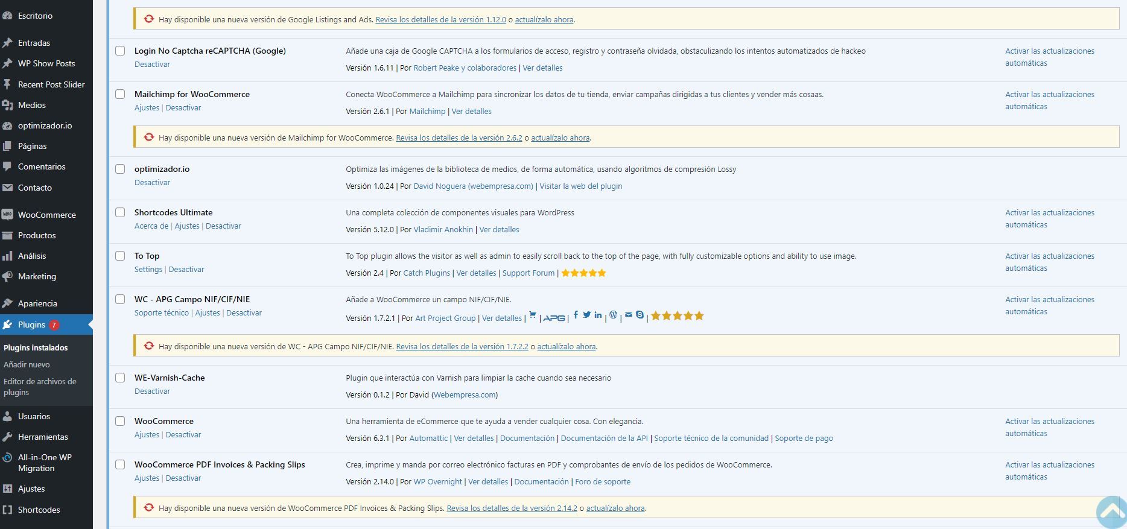Click the WooCommerce logo icon in sidebar
This screenshot has height=529, width=1127.
pos(7,215)
